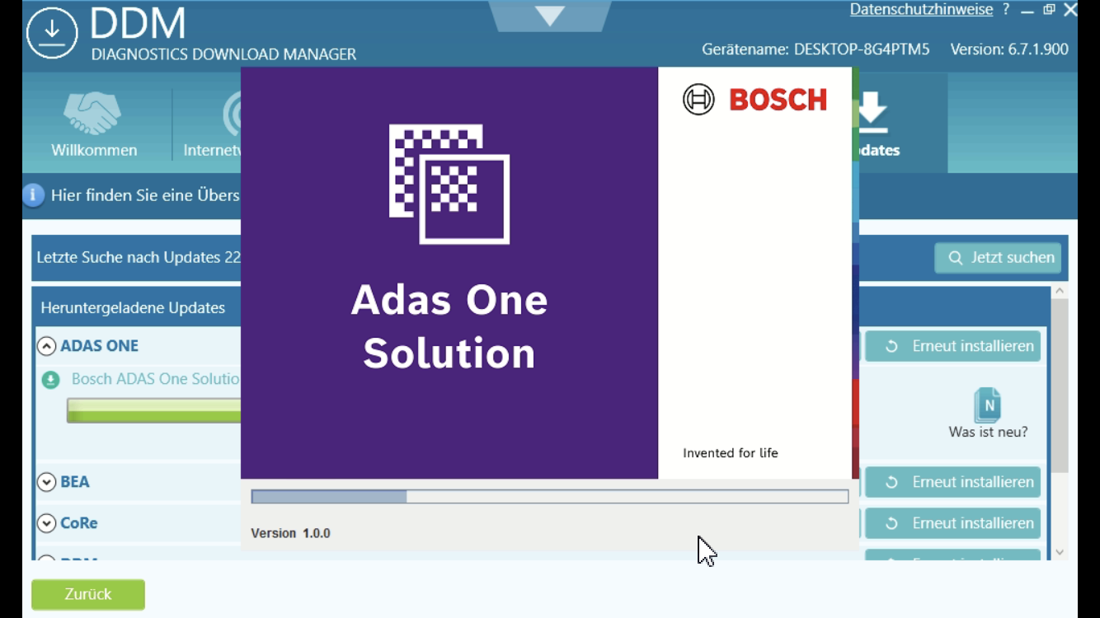Click the question mark help icon

(x=1006, y=10)
